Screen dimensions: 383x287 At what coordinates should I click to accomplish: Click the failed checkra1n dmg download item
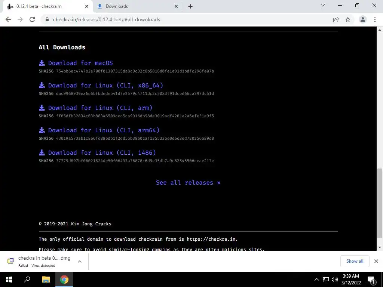tap(44, 261)
